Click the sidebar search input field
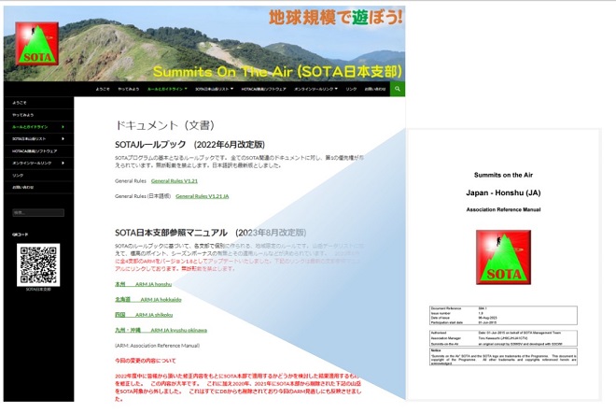The height and width of the screenshot is (413, 616). tap(38, 212)
